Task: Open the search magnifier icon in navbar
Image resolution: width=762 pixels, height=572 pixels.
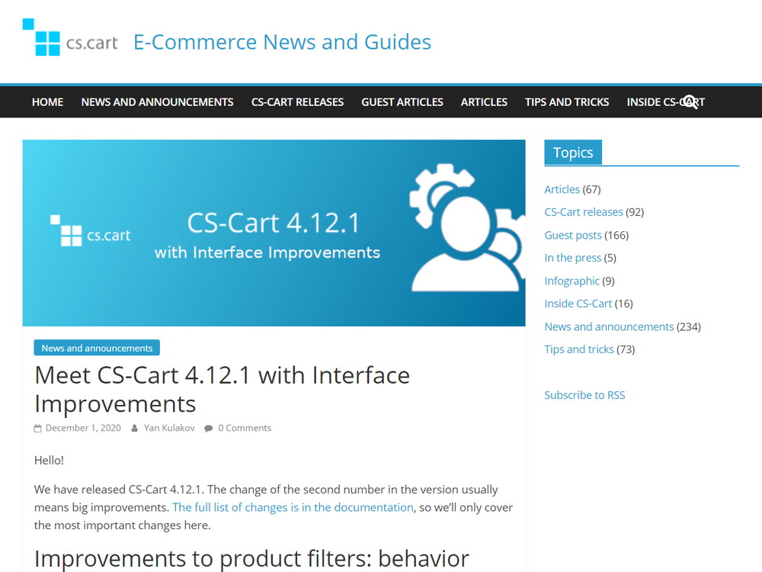Action: (x=690, y=102)
